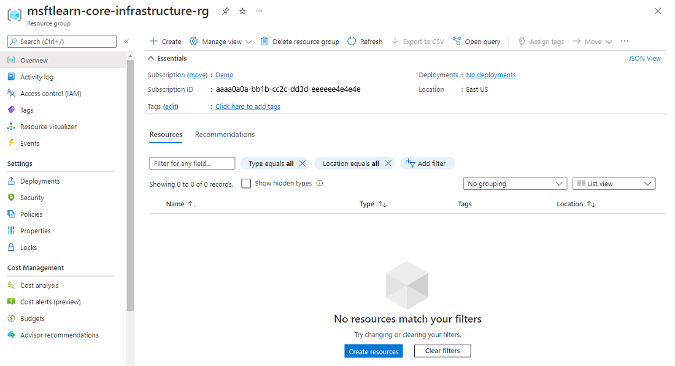Expand the Move dropdown arrow

pos(609,42)
